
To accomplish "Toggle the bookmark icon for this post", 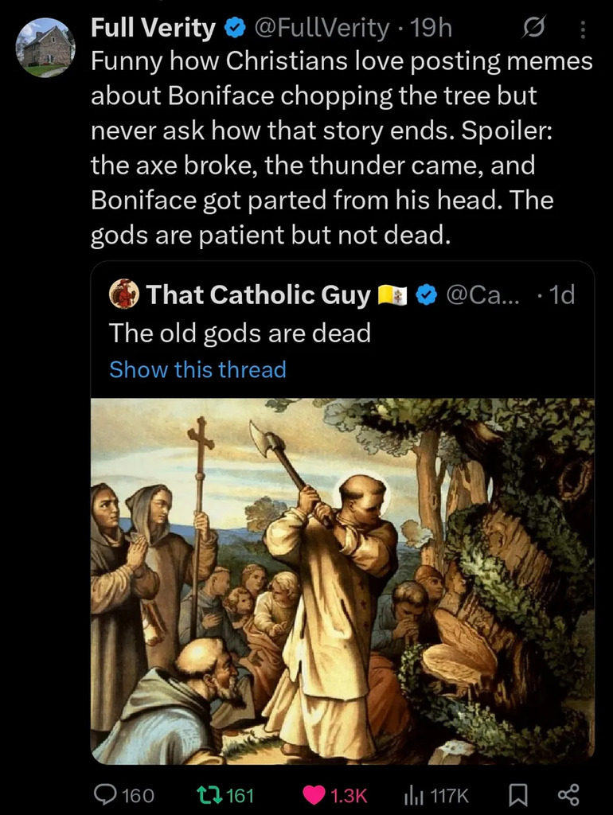I will click(517, 794).
